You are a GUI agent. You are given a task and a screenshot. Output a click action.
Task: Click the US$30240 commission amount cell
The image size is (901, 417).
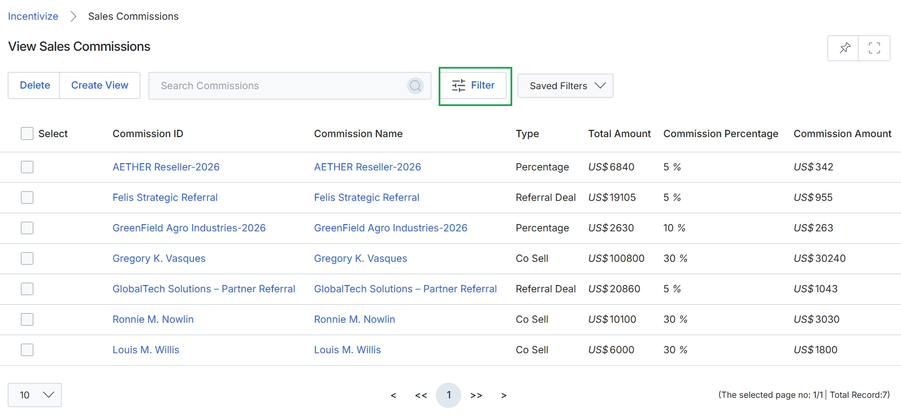click(x=820, y=258)
